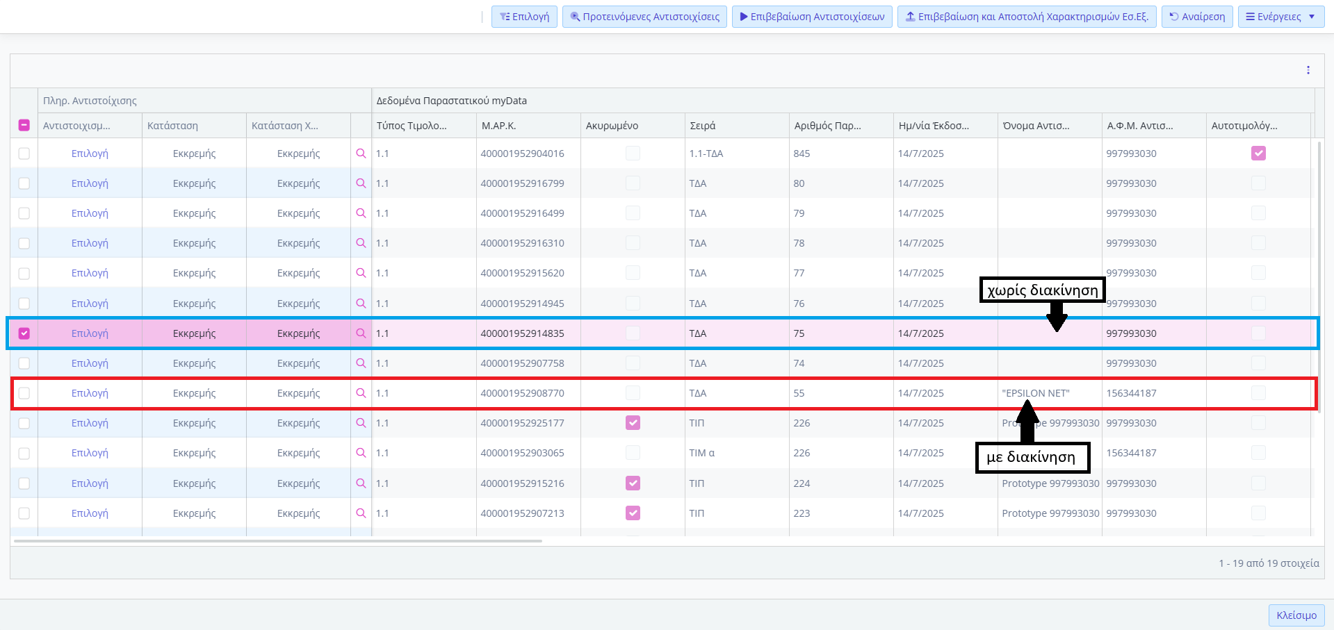Click the horizontal scrollbar of the grid
1334x630 pixels.
tap(277, 541)
